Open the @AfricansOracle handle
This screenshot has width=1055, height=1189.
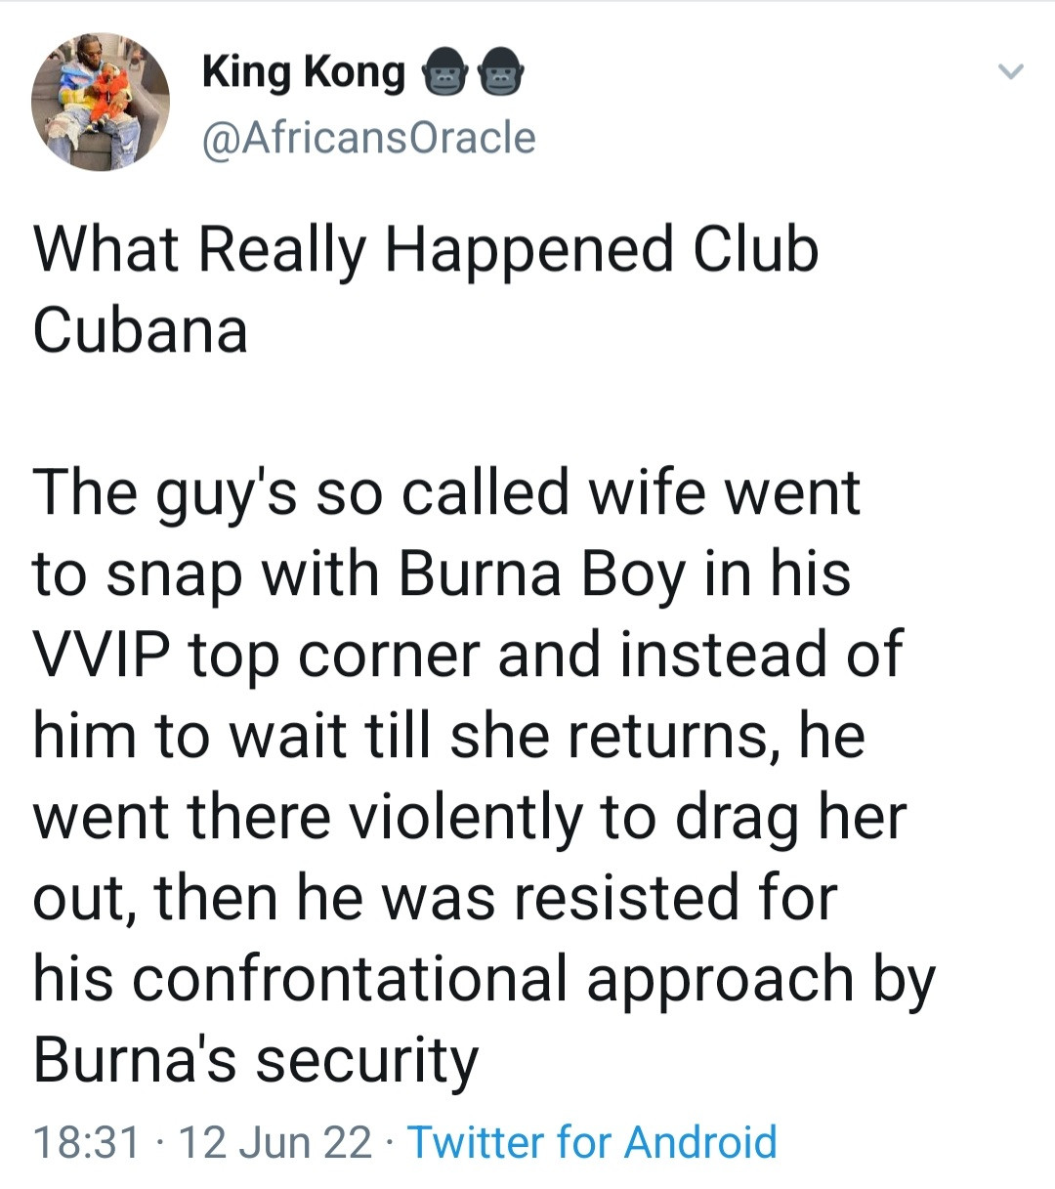pyautogui.click(x=368, y=138)
